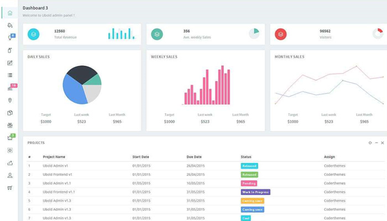Sort by Project Name column header

point(54,157)
